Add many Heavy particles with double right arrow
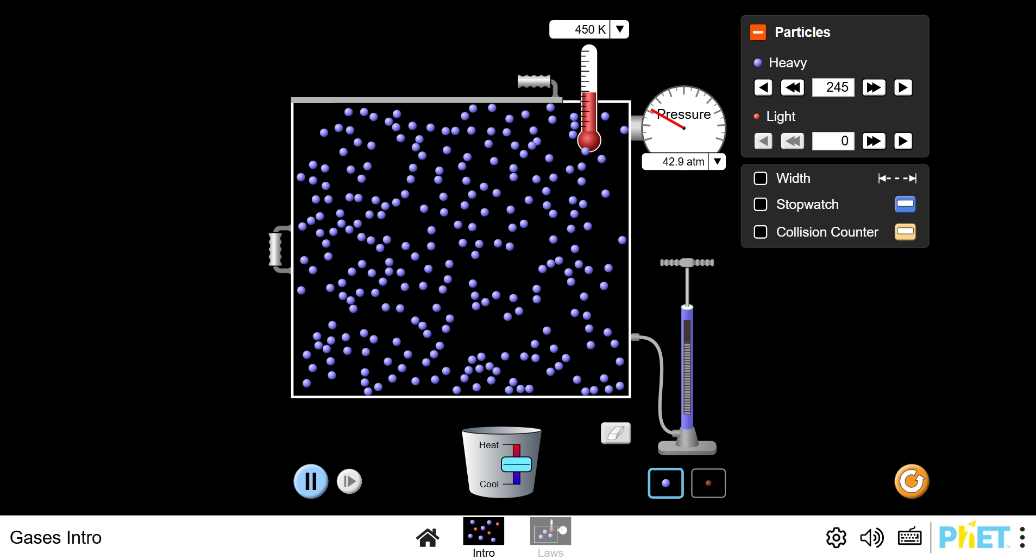This screenshot has width=1036, height=560. pos(874,87)
